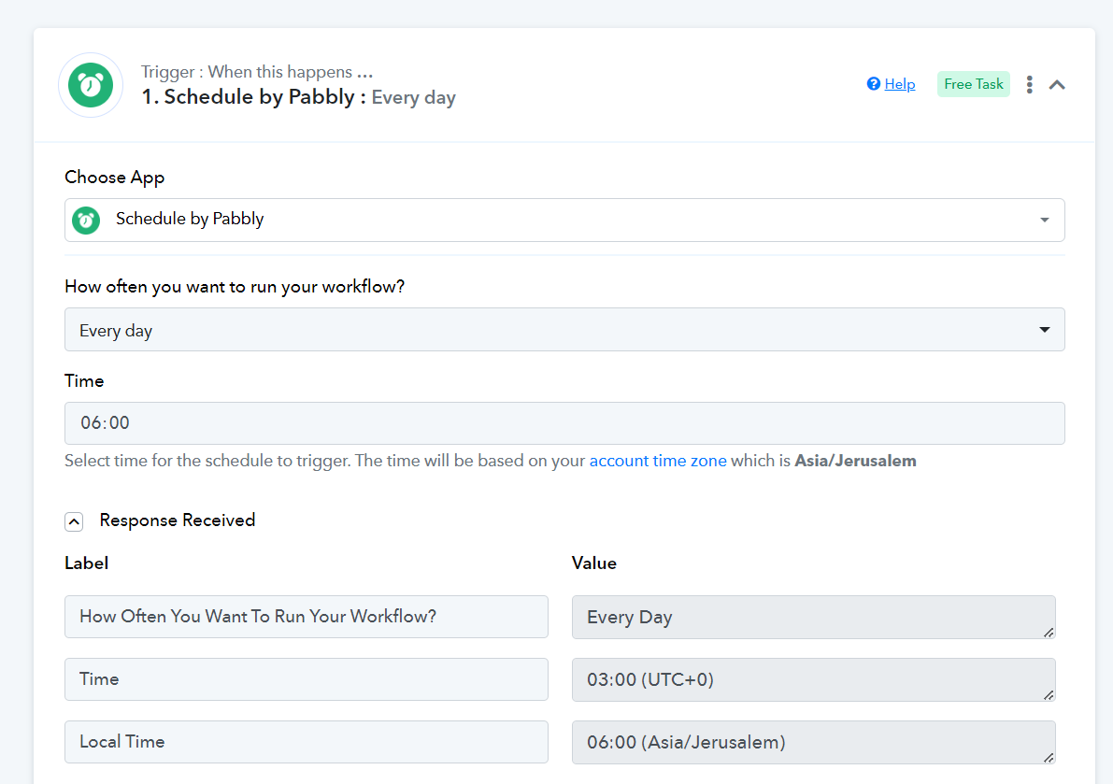Click the blue question mark help icon
The width and height of the screenshot is (1113, 784).
pyautogui.click(x=873, y=84)
